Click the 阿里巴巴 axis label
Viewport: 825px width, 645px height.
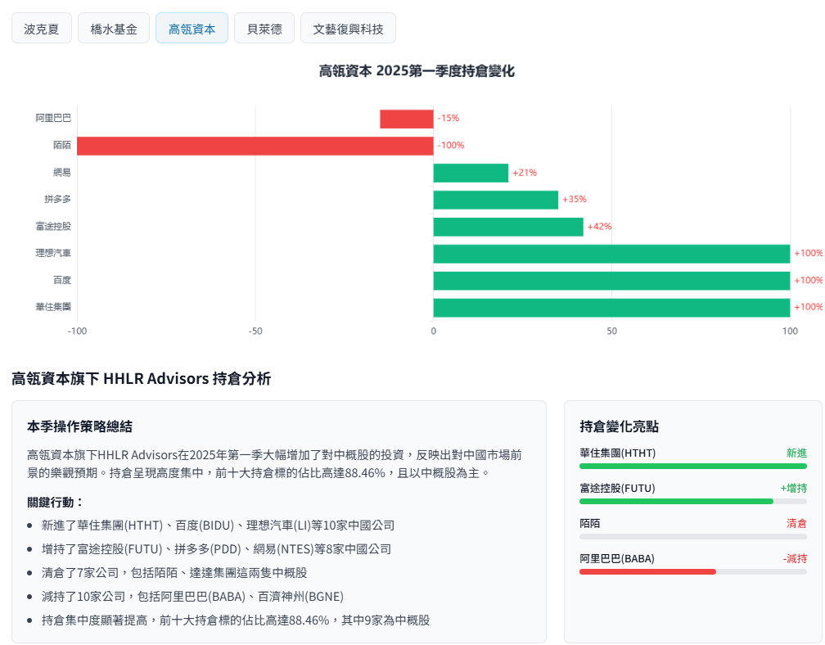tap(53, 118)
